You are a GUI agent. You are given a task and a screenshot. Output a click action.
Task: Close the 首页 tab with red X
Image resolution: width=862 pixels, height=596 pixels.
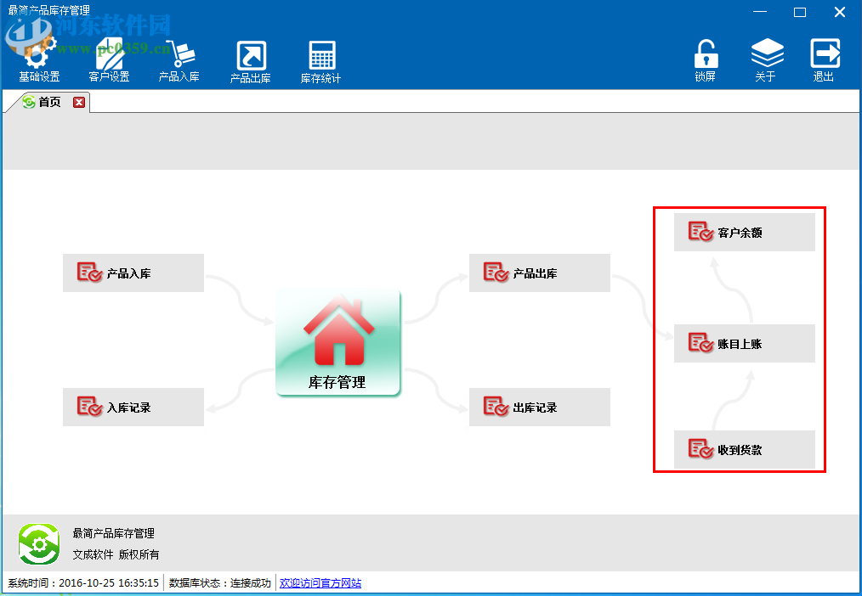(79, 102)
